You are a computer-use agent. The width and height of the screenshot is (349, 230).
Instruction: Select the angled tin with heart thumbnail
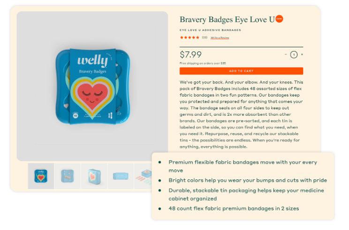click(94, 176)
